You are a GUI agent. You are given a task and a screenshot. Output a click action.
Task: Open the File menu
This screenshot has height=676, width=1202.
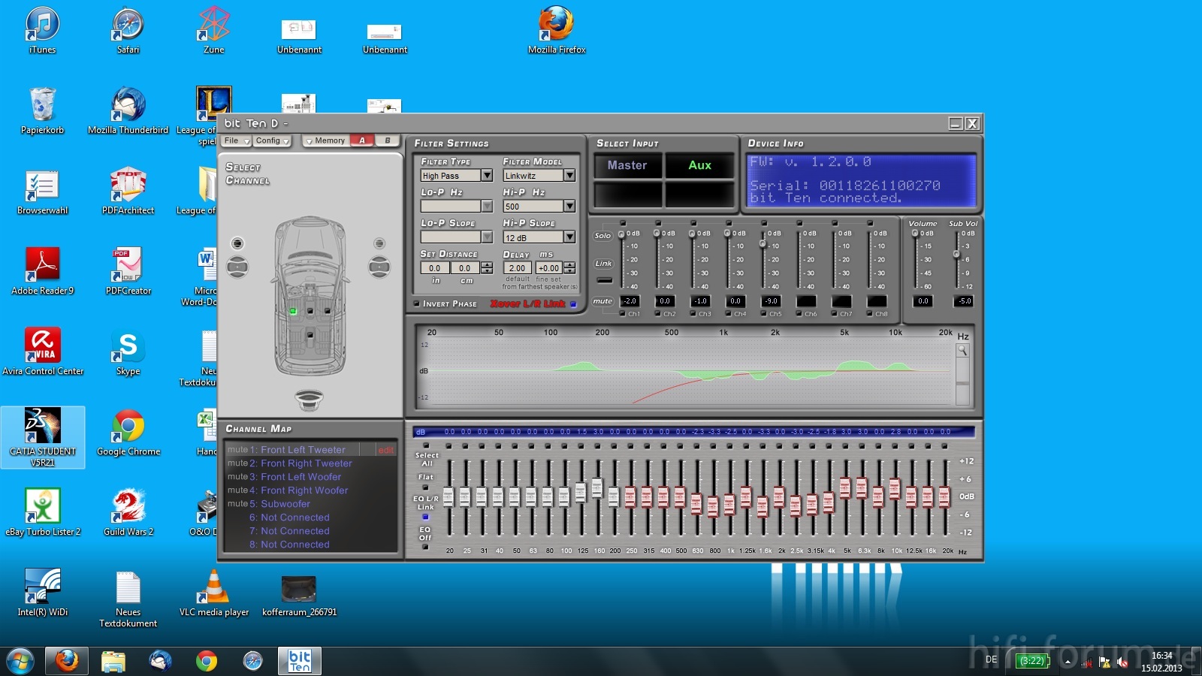[236, 140]
